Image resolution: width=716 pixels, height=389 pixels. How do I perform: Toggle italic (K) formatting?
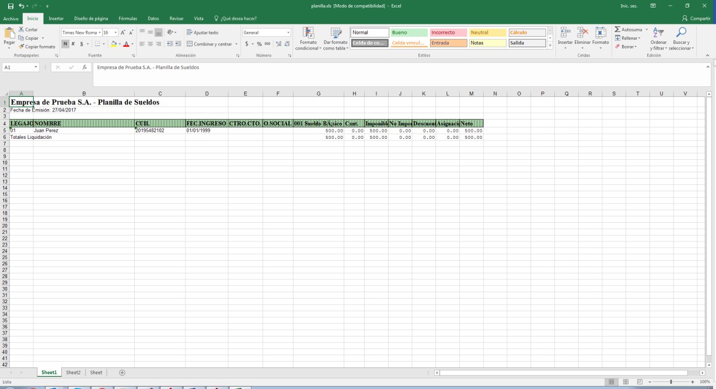coord(74,44)
